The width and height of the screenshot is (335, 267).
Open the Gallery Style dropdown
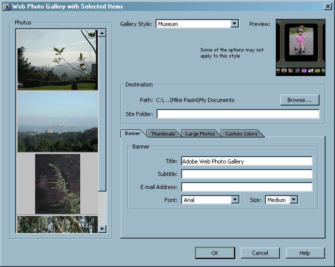pyautogui.click(x=234, y=24)
